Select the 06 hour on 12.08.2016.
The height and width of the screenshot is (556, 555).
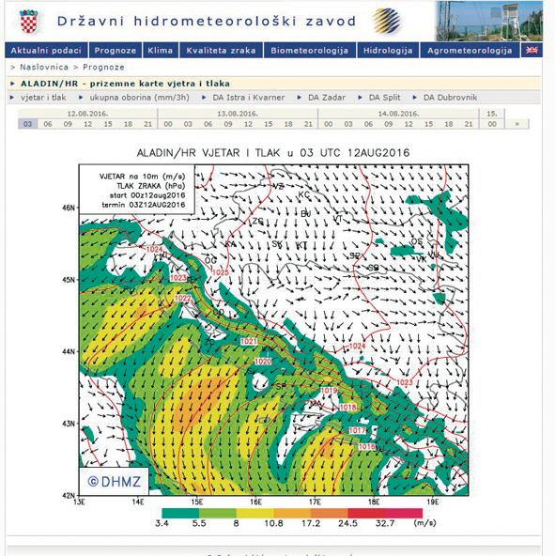(x=48, y=124)
